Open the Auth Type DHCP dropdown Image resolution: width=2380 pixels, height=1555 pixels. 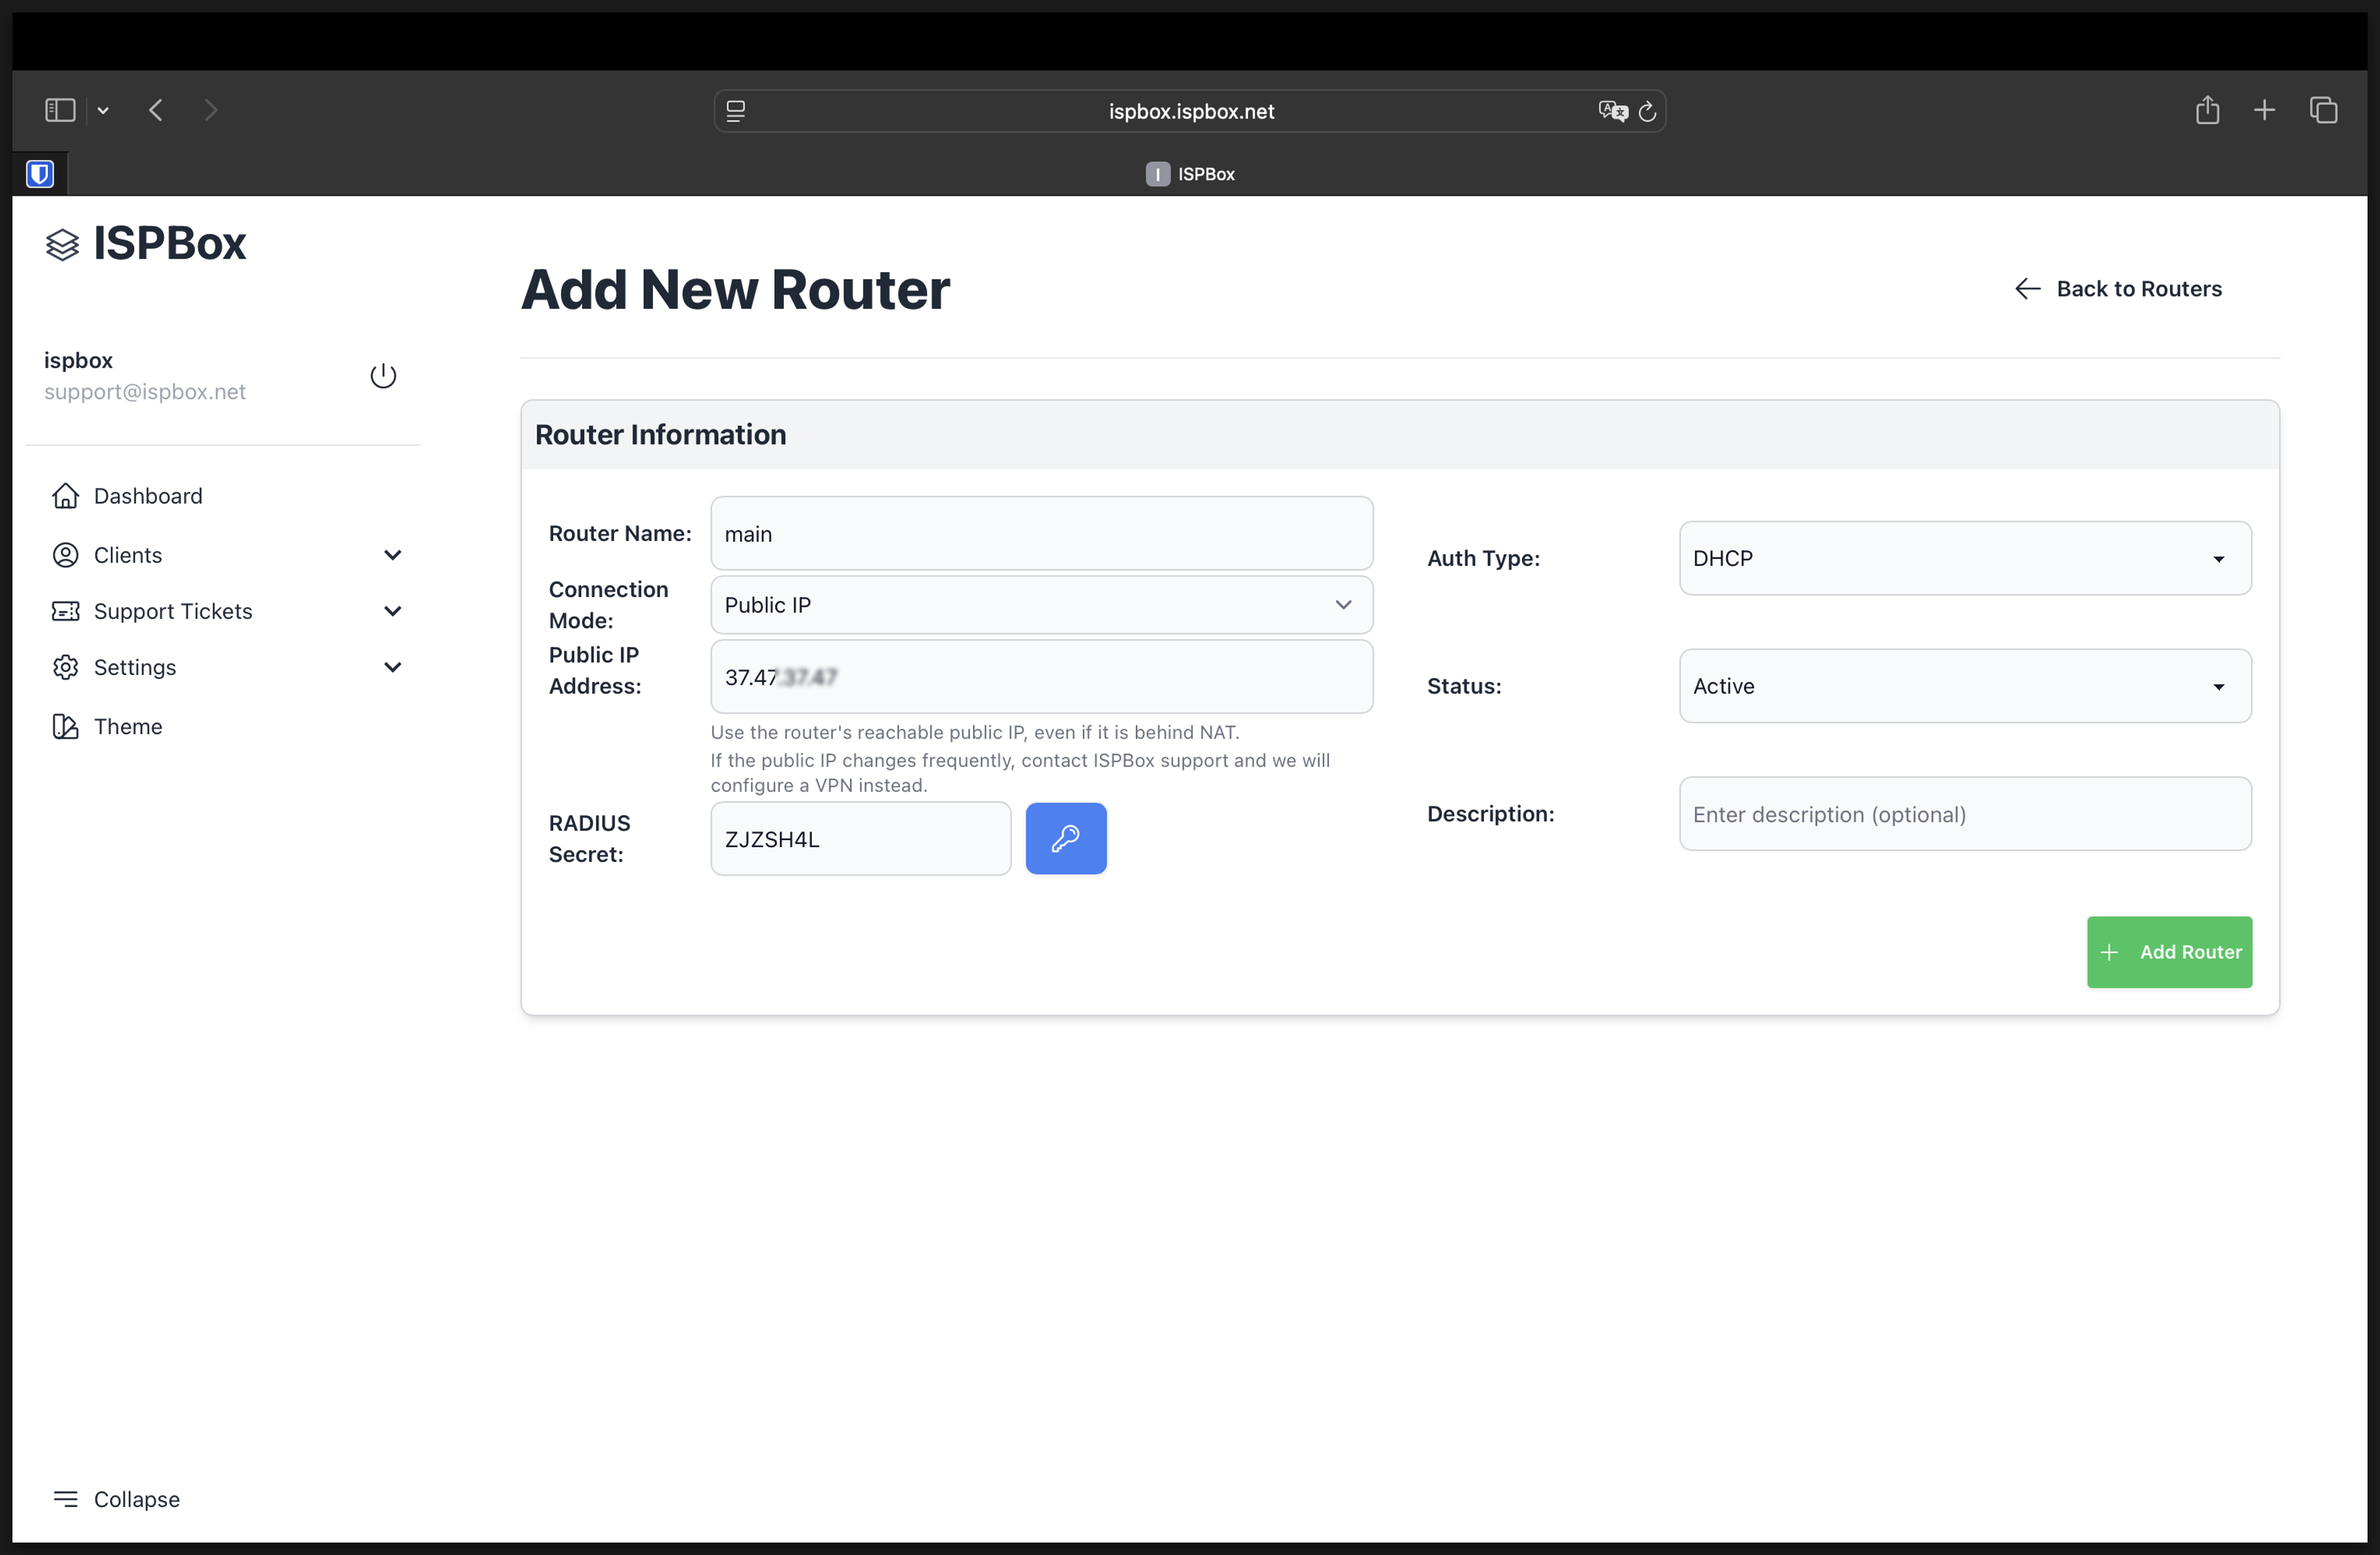coord(1964,558)
